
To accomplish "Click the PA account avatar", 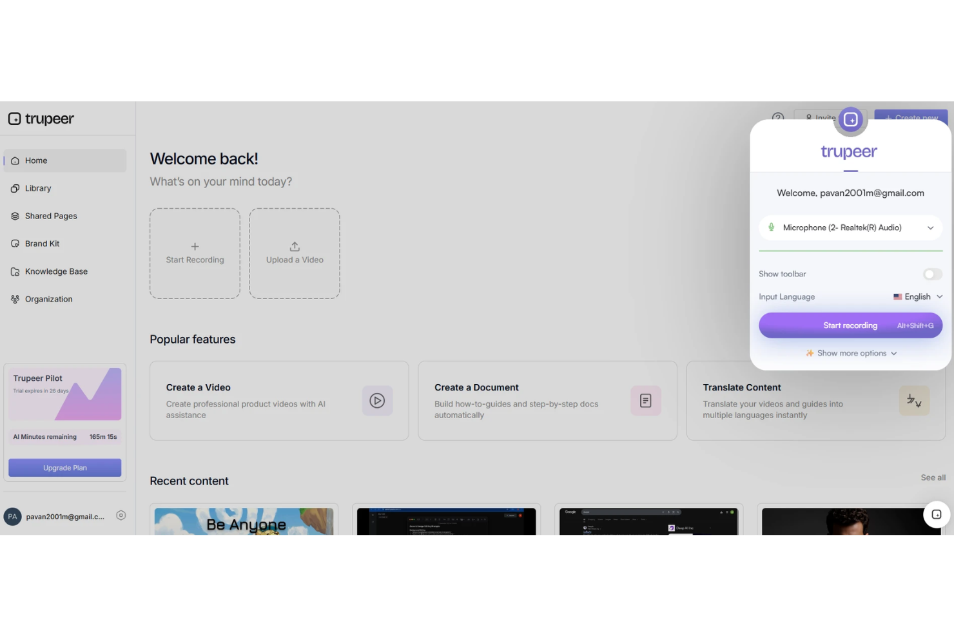I will point(12,517).
